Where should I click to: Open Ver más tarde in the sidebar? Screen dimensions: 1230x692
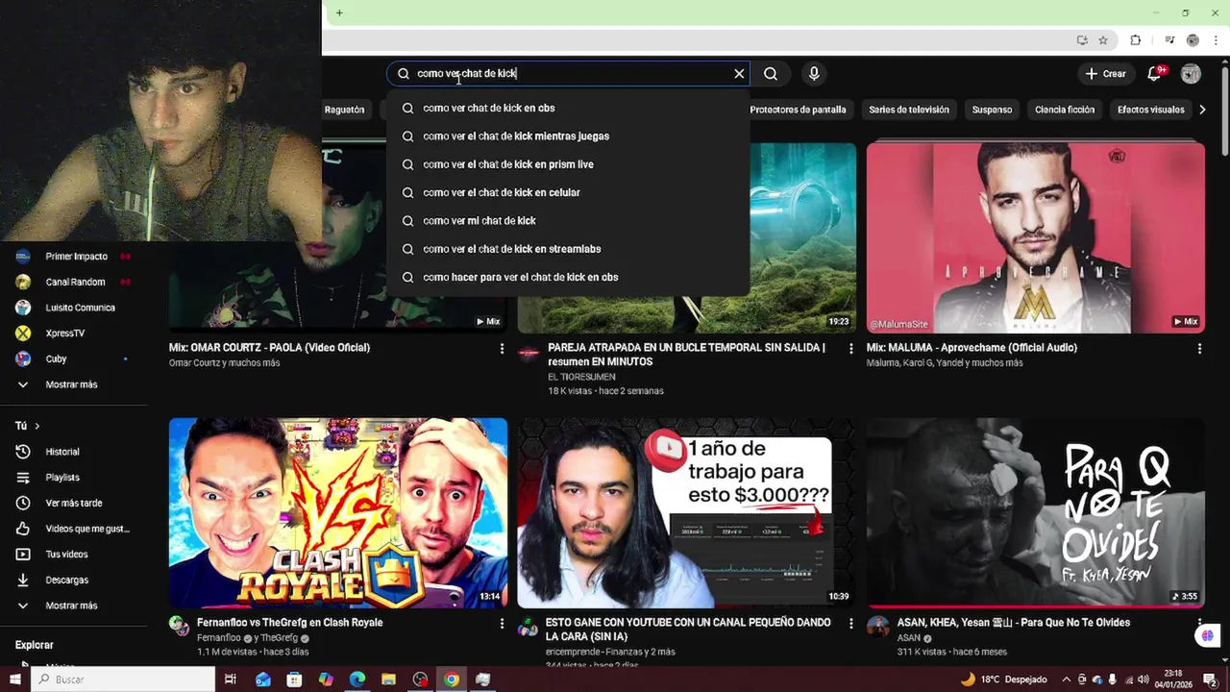(x=74, y=503)
